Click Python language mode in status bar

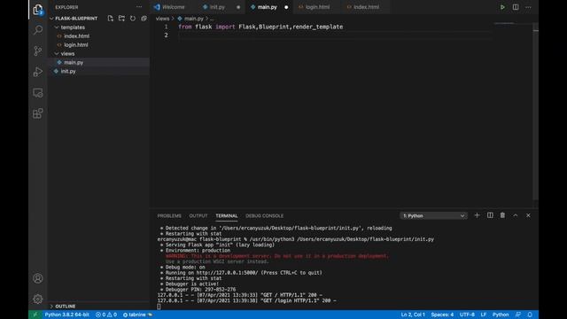(501, 315)
